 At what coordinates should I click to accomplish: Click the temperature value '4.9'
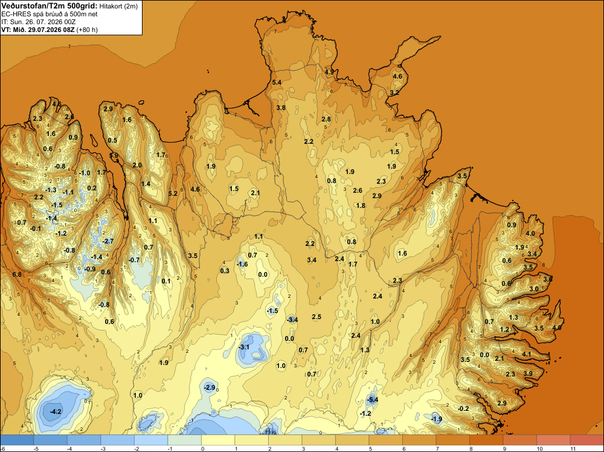click(x=329, y=72)
